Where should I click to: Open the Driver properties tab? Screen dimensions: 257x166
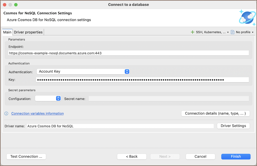point(28,32)
